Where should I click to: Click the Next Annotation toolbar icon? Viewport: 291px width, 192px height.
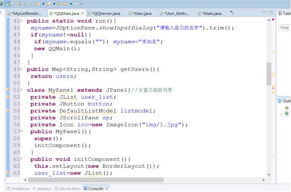point(38,4)
